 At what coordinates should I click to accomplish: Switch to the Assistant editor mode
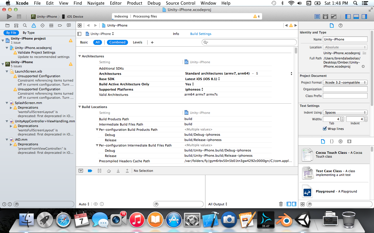coord(325,17)
